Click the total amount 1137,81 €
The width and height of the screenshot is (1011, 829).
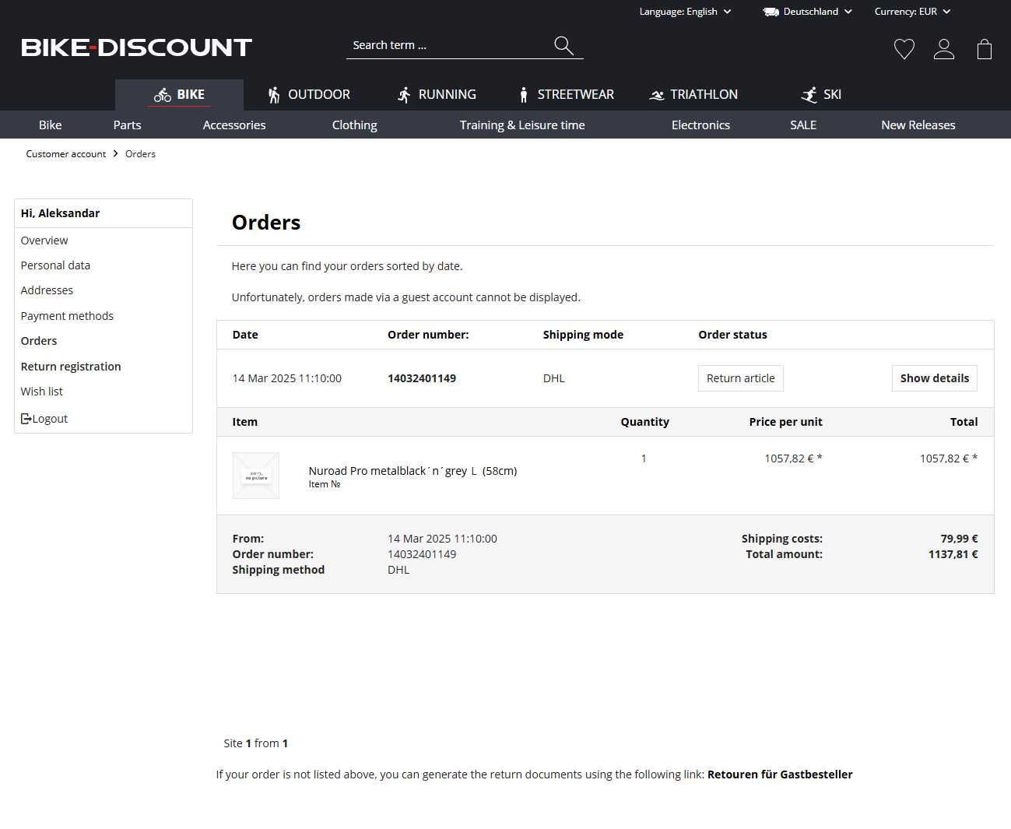(x=953, y=554)
